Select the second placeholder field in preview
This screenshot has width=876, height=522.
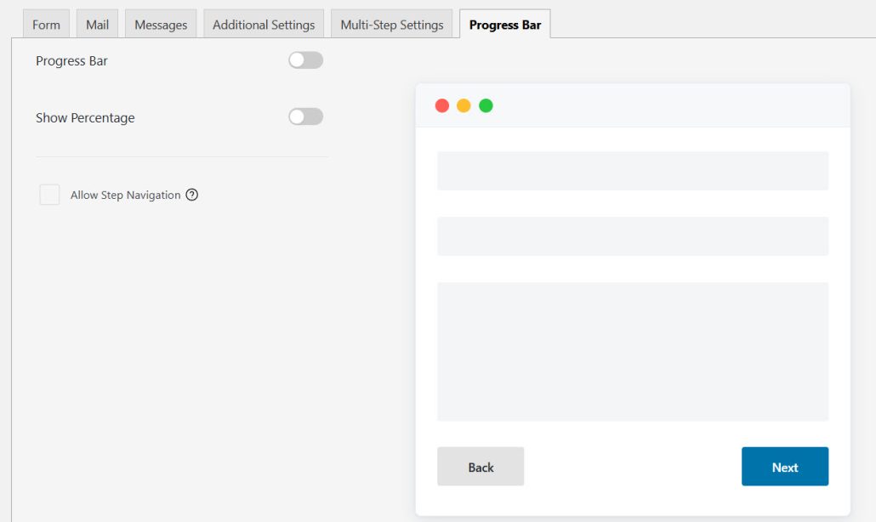click(x=633, y=236)
